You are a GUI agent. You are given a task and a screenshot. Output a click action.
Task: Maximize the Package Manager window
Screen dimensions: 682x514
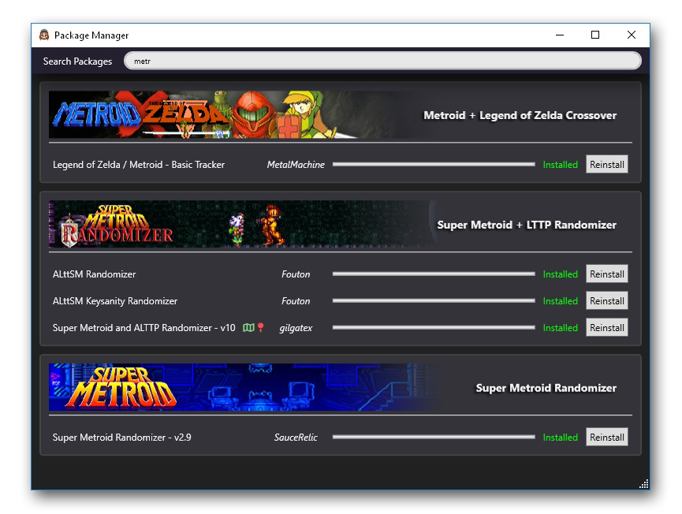tap(595, 35)
